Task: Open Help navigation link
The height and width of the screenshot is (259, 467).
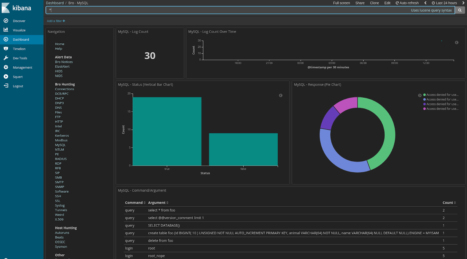Action: (x=58, y=49)
